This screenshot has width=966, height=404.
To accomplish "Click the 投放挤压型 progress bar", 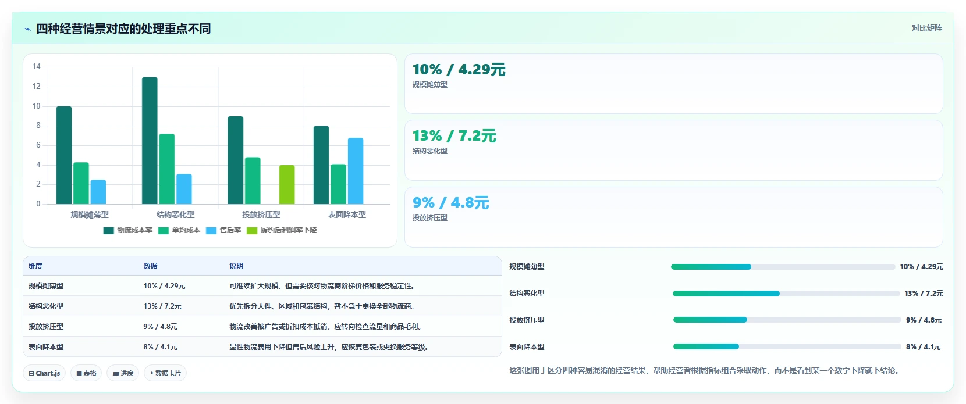I will (x=787, y=320).
